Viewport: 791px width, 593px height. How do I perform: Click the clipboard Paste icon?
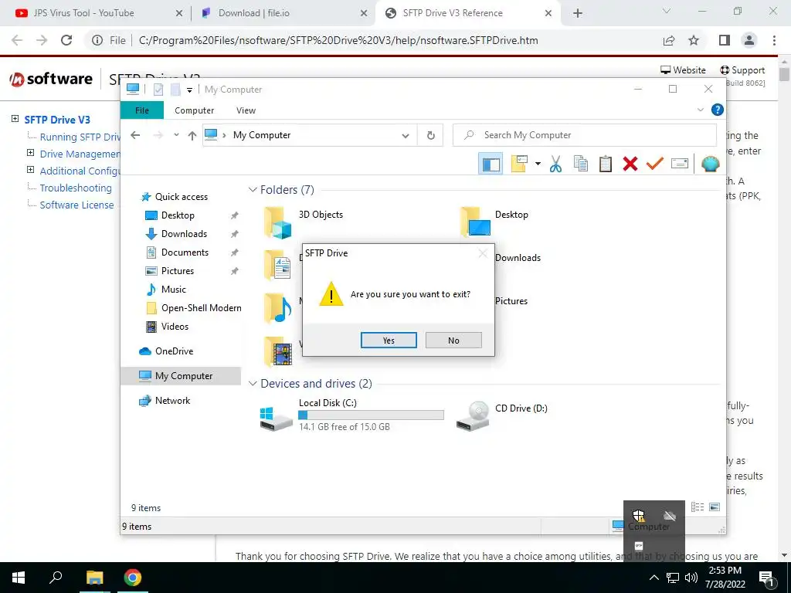pyautogui.click(x=606, y=164)
